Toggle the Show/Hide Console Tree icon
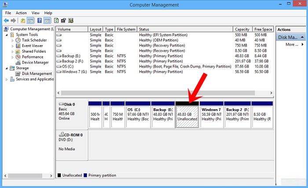The height and width of the screenshot is (188, 308). [x=30, y=21]
